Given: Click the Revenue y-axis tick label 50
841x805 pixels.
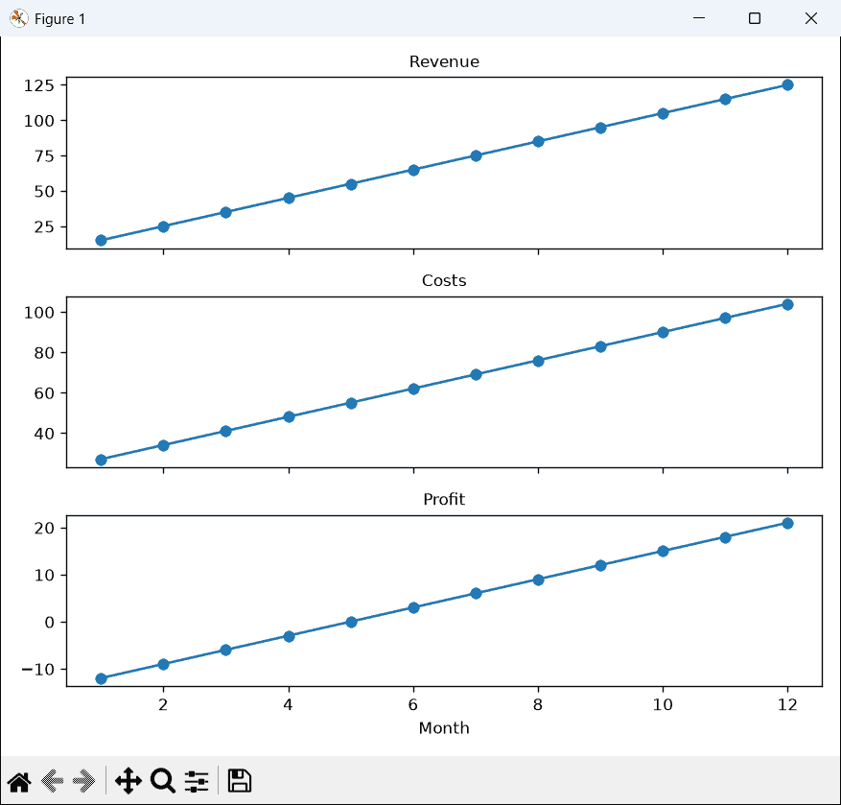Looking at the screenshot, I should click(x=44, y=192).
